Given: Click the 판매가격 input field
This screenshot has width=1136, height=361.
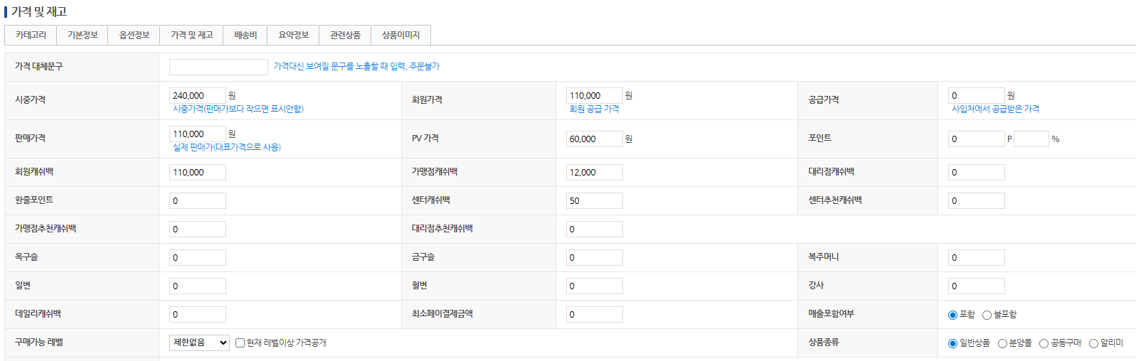Looking at the screenshot, I should coord(197,134).
